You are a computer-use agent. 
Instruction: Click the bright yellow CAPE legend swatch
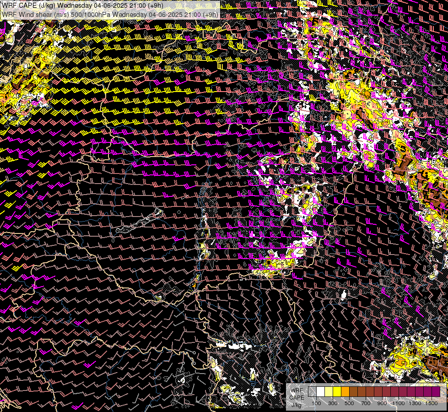337,392
